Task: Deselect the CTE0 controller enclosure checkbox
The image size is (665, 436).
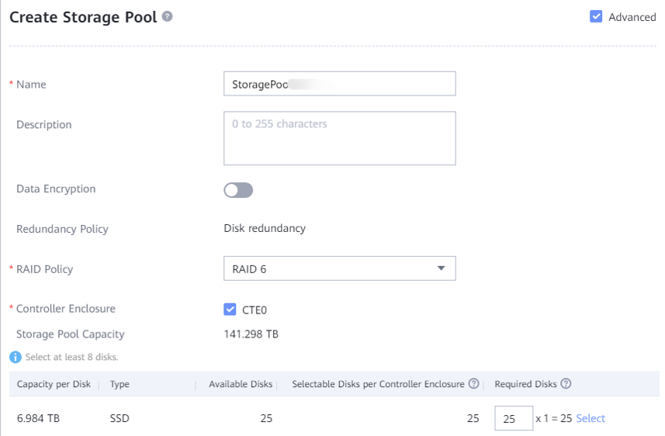Action: (x=230, y=310)
